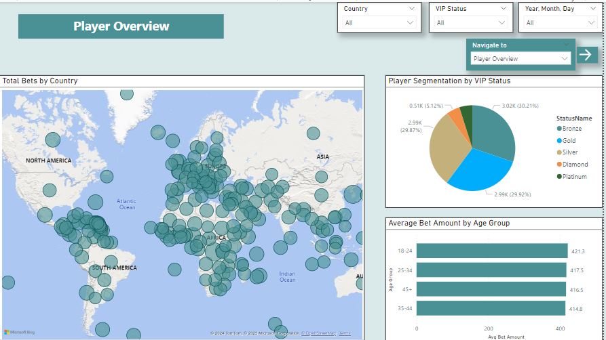Click the Age Group axis title

(391, 280)
